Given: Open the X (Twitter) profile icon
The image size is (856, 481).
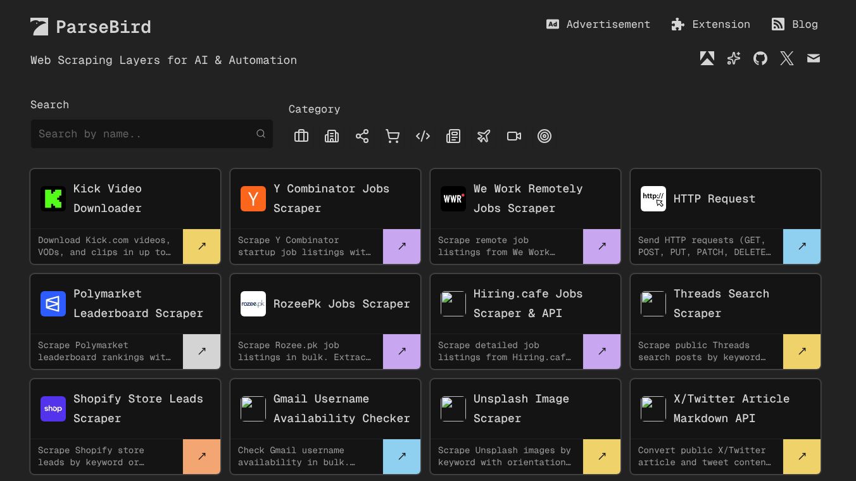Looking at the screenshot, I should pyautogui.click(x=787, y=59).
